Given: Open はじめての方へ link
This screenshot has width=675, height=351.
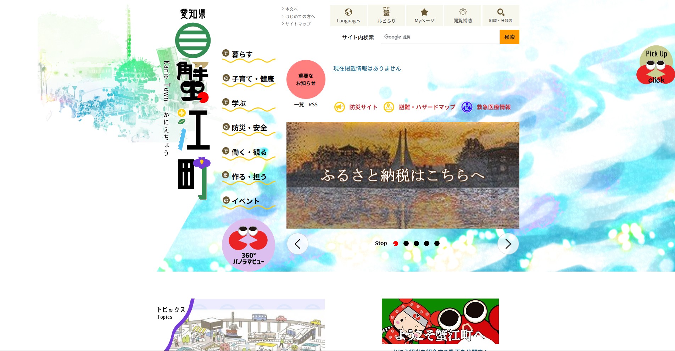Looking at the screenshot, I should coord(300,17).
